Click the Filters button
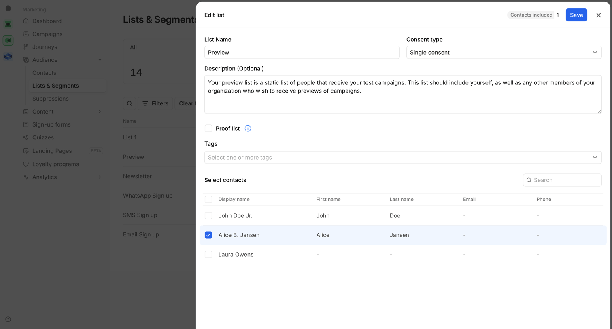 click(x=155, y=103)
